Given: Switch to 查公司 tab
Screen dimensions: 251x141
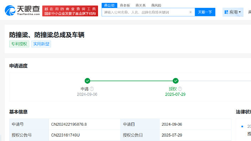Looking at the screenshot, I should point(109,5).
